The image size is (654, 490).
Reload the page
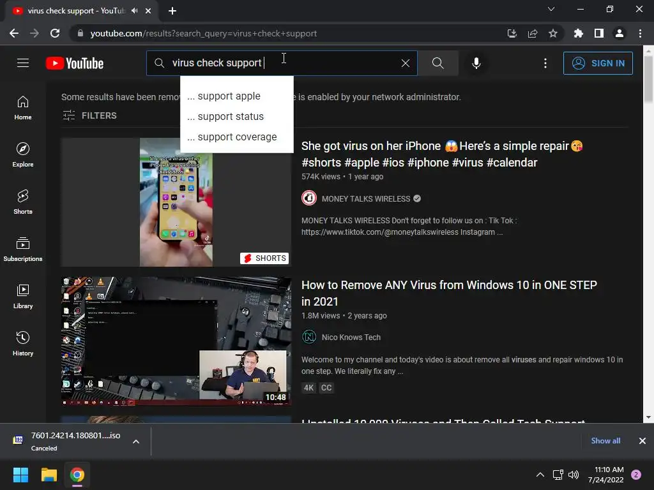click(55, 33)
